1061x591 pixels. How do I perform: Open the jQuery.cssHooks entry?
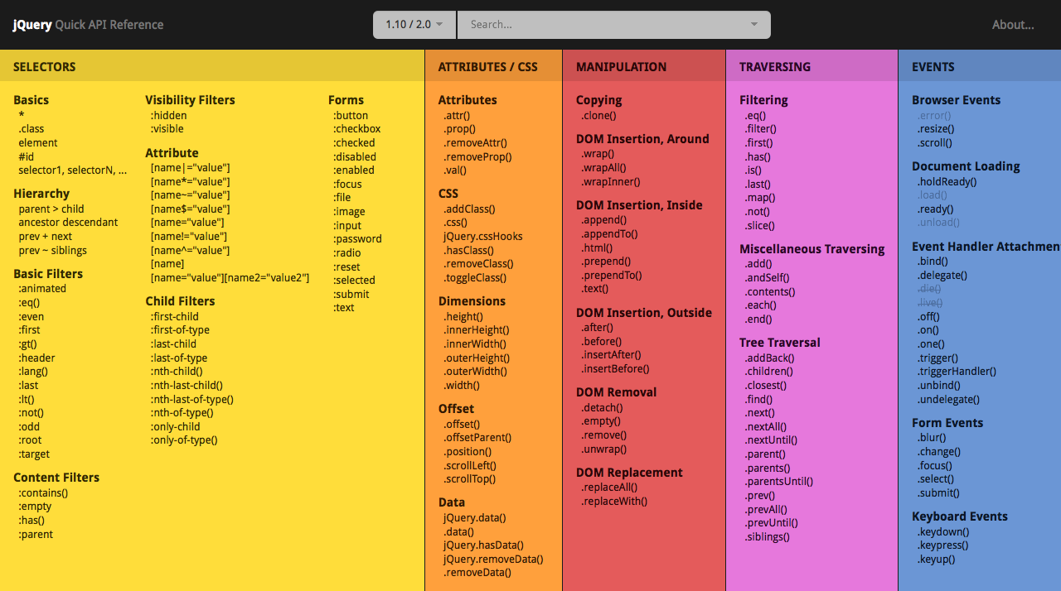point(483,237)
